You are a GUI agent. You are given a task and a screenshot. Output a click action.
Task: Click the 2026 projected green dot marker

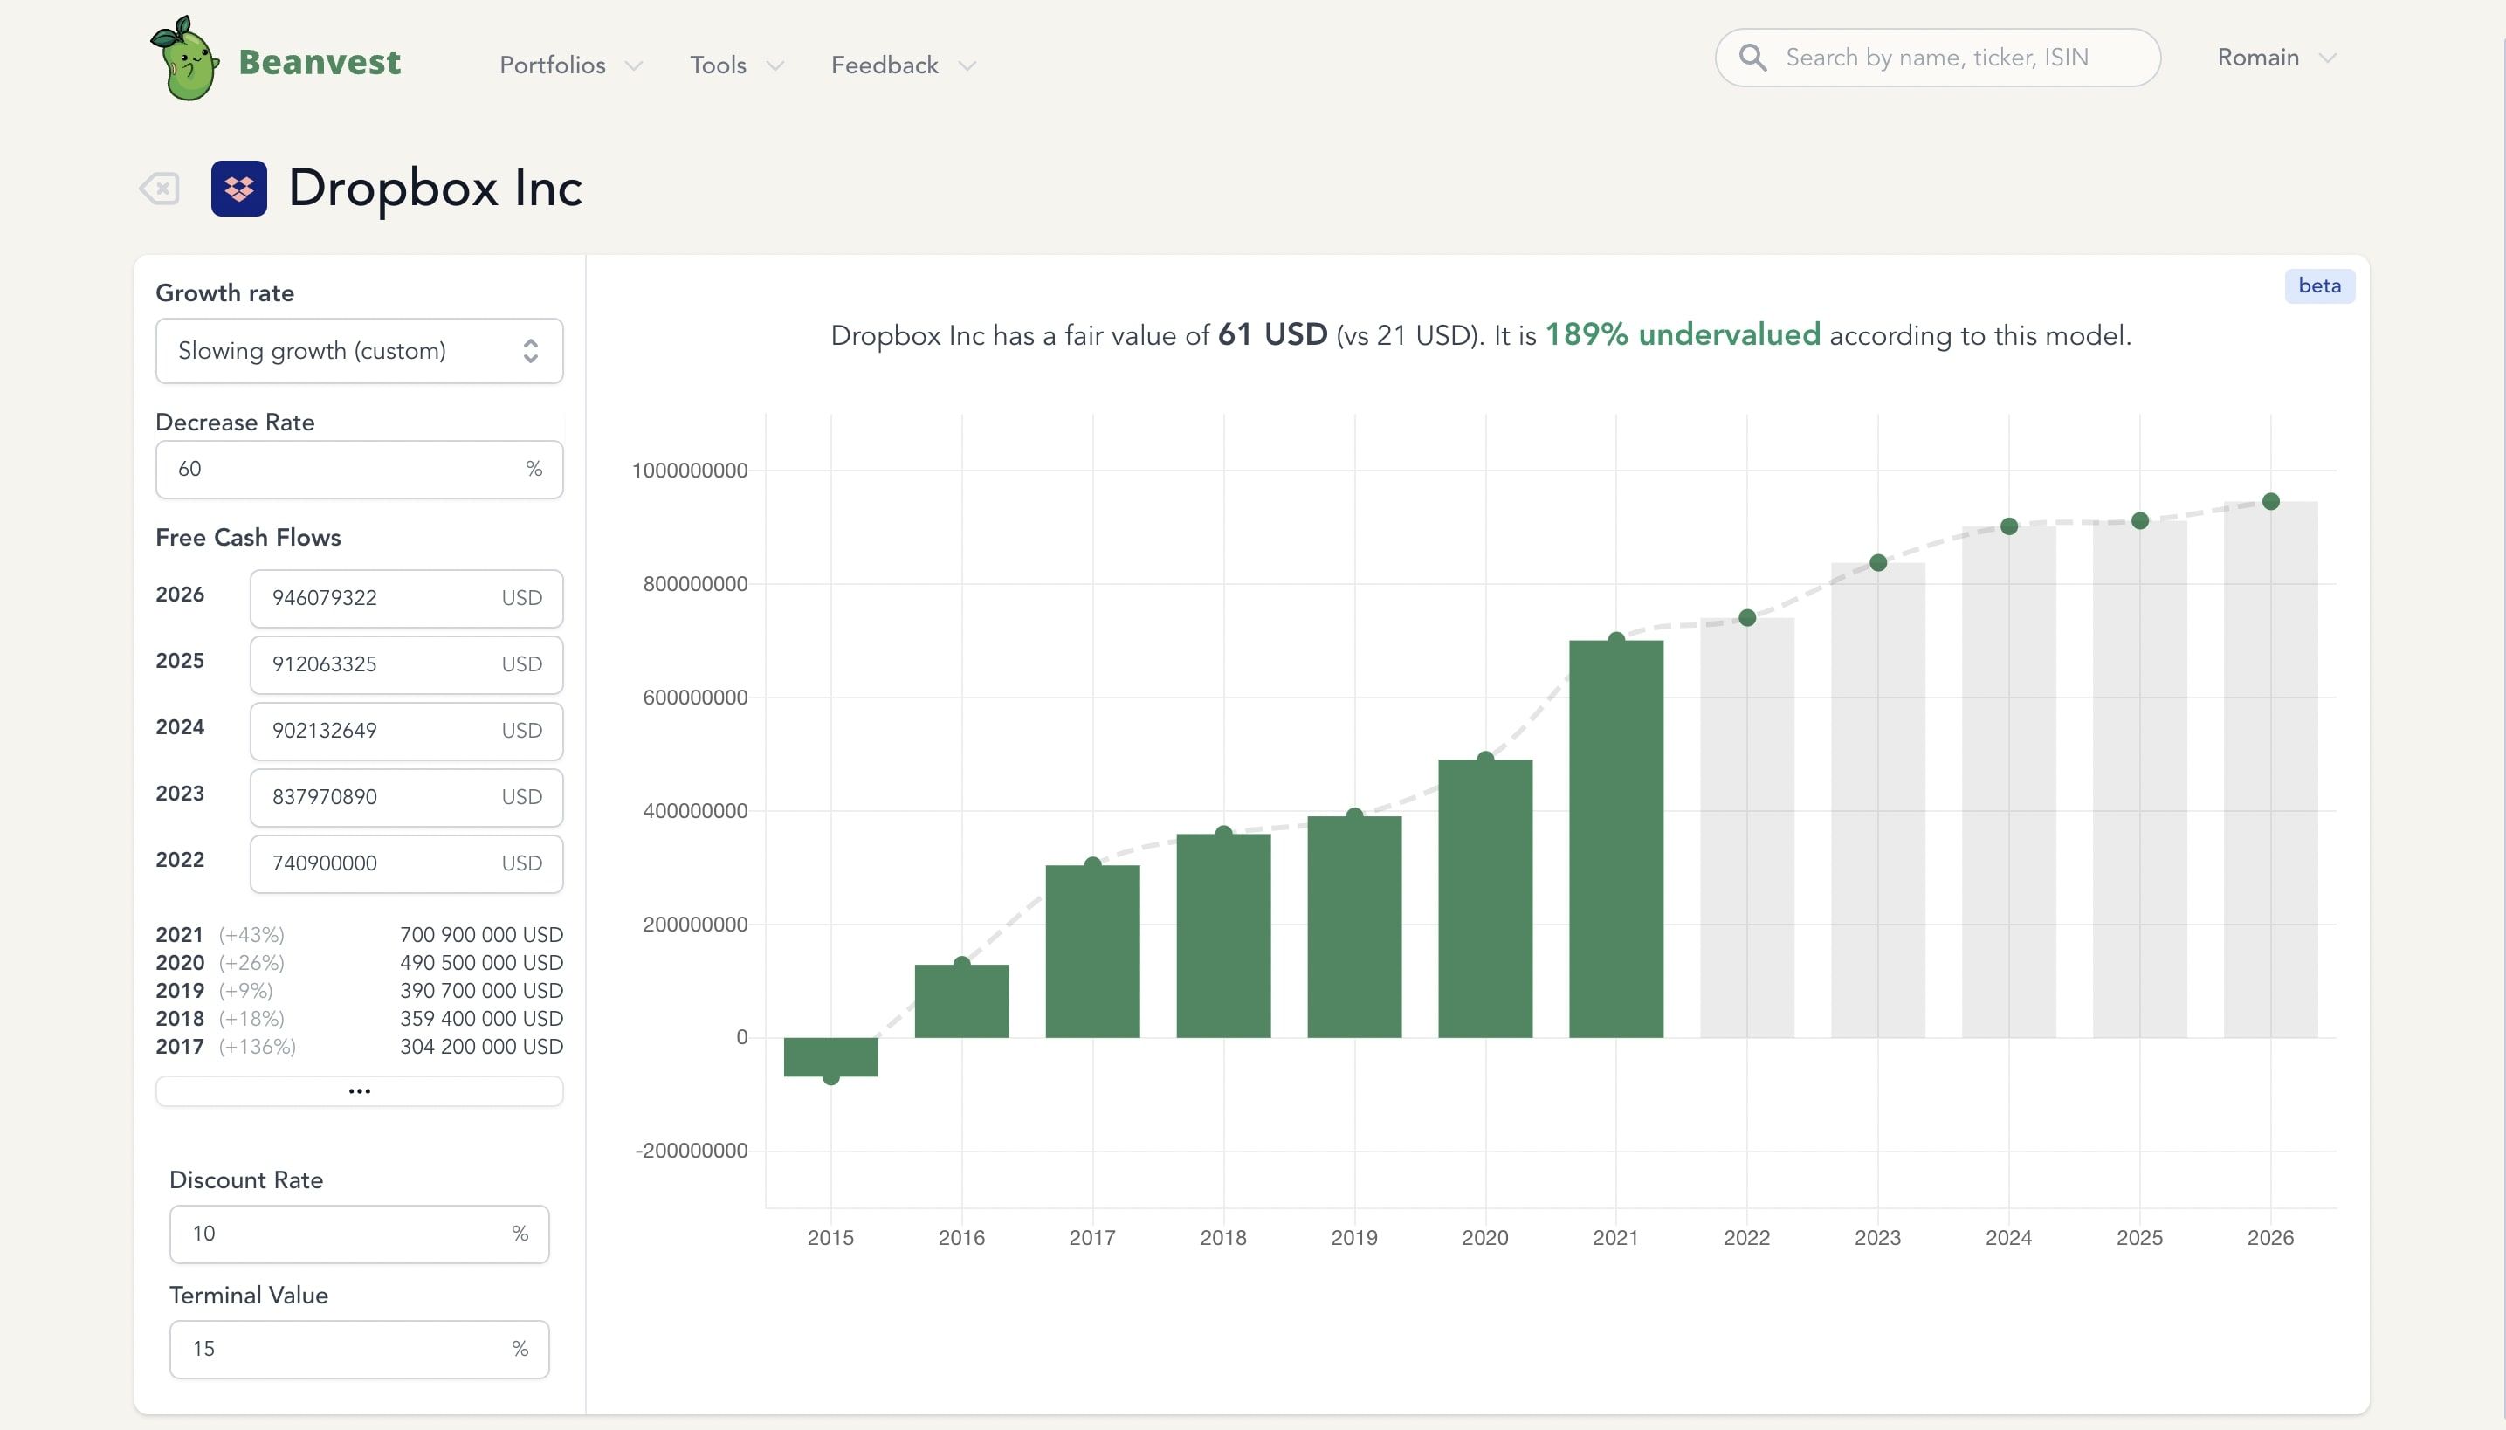click(x=2269, y=500)
